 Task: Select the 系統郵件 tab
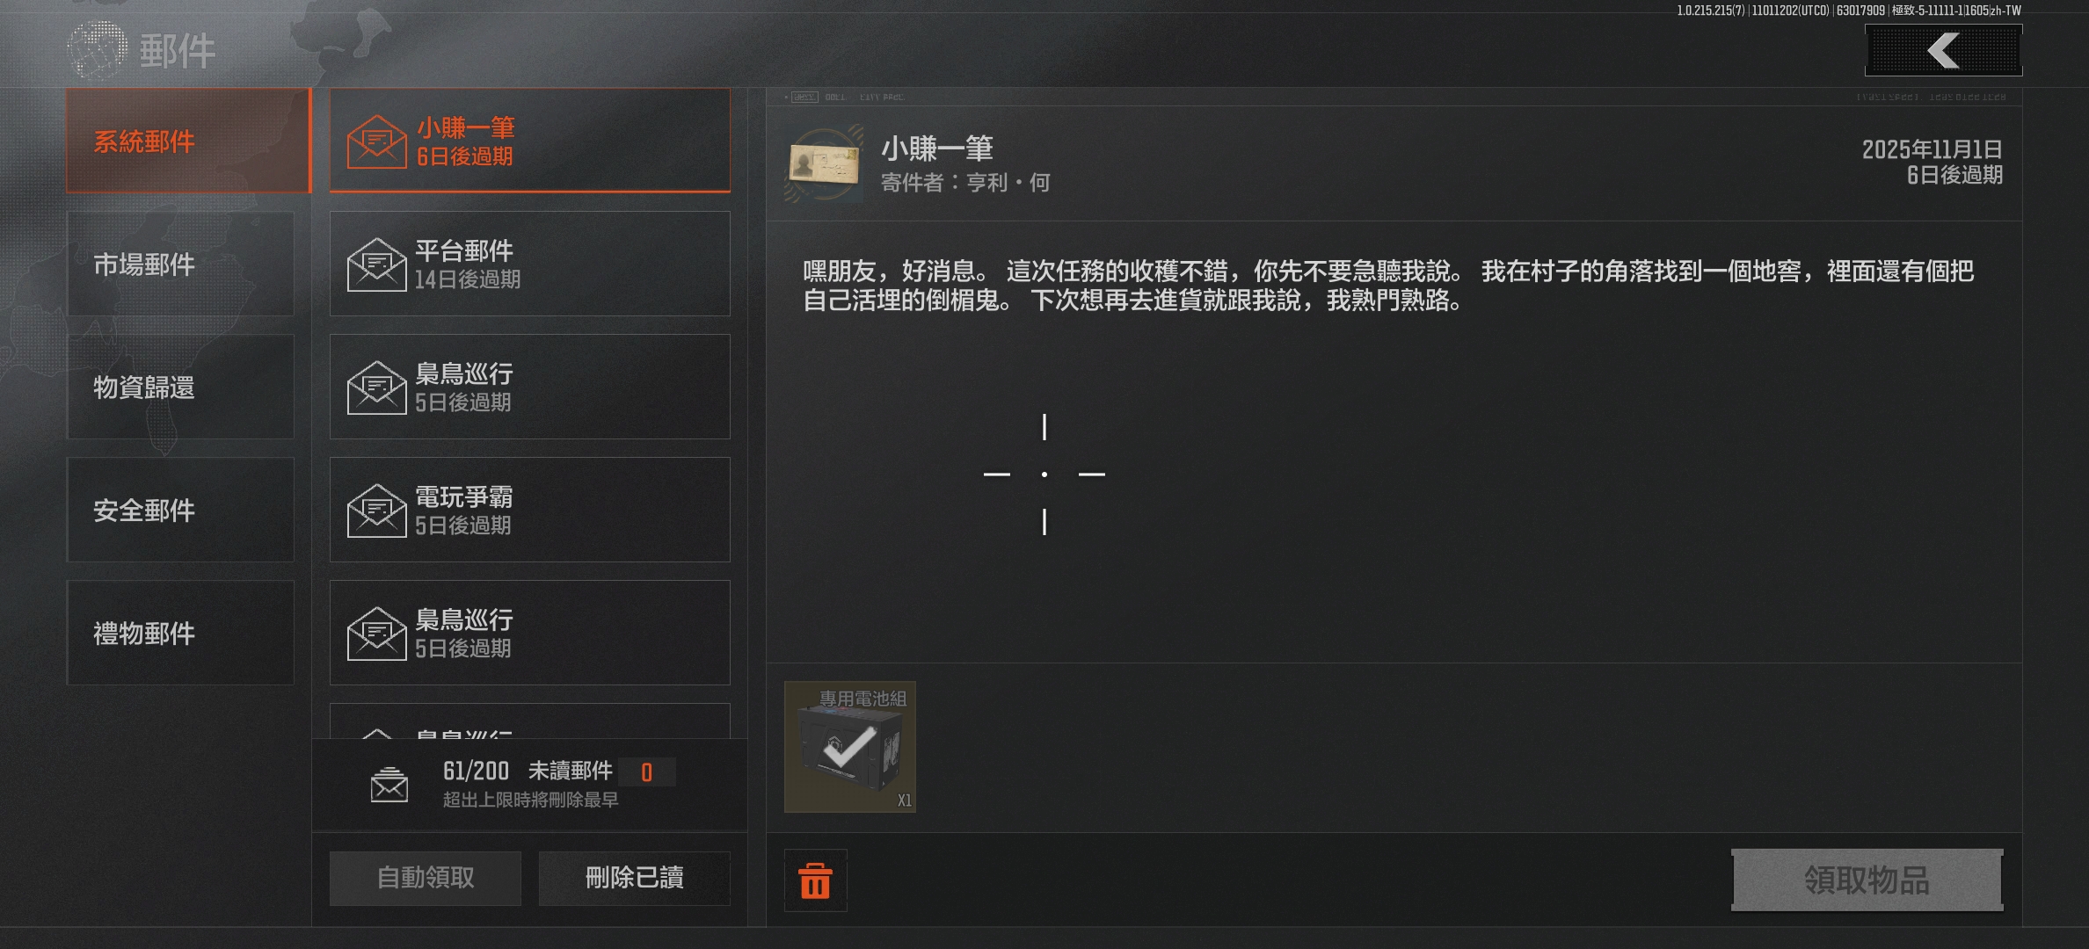[x=188, y=141]
